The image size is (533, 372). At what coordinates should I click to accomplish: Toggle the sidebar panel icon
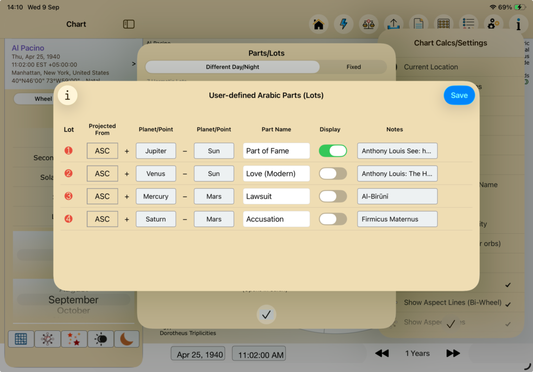[x=129, y=24]
